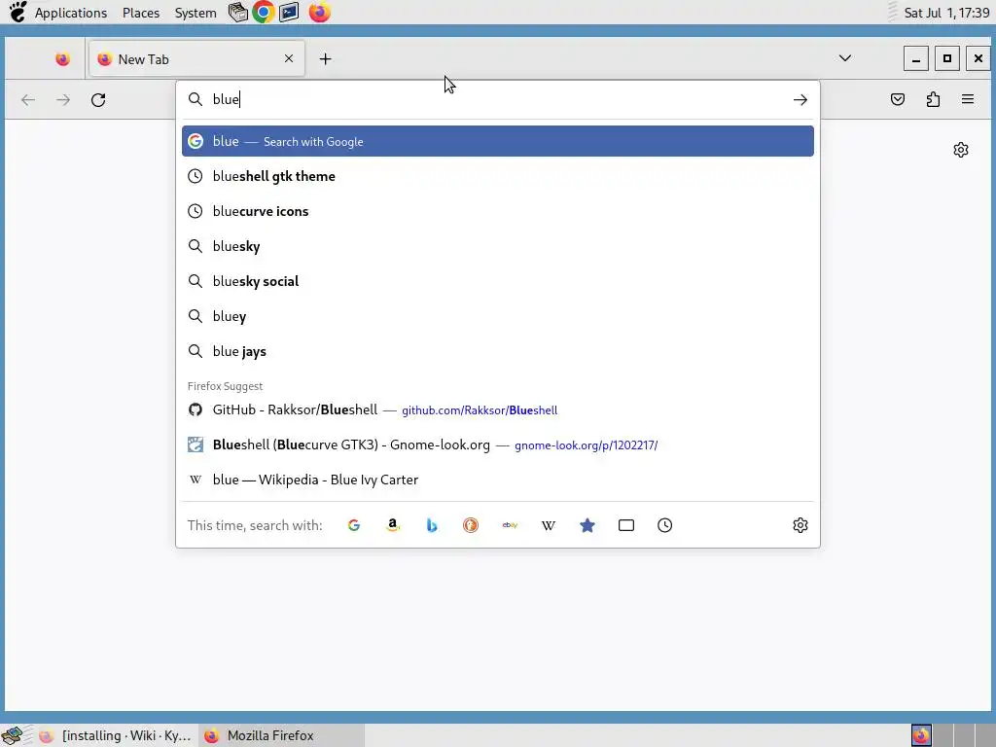Switch to '[installing · Wiki · Ky...' taskbar window
Screen dimensions: 996x747
click(x=116, y=735)
